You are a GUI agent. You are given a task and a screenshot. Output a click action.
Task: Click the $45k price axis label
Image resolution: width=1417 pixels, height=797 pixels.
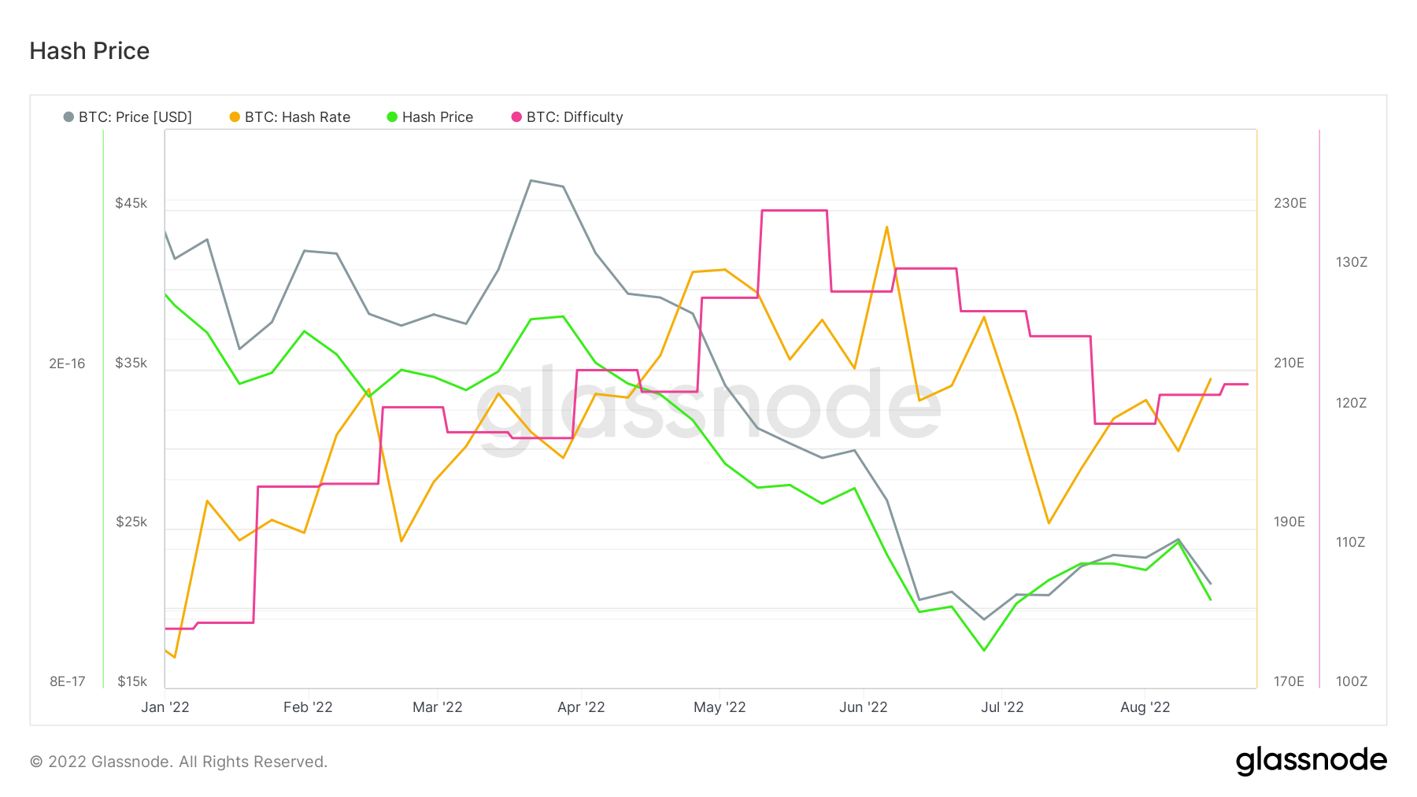click(x=131, y=203)
